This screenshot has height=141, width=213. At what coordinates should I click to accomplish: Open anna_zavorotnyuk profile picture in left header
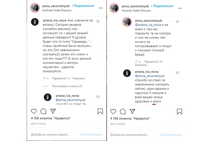click(35, 8)
